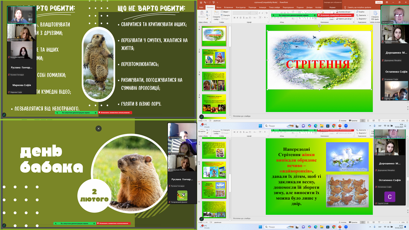
Task: Click the 81% zoom level in Слайд 1 status bar
Action: pyautogui.click(x=403, y=121)
